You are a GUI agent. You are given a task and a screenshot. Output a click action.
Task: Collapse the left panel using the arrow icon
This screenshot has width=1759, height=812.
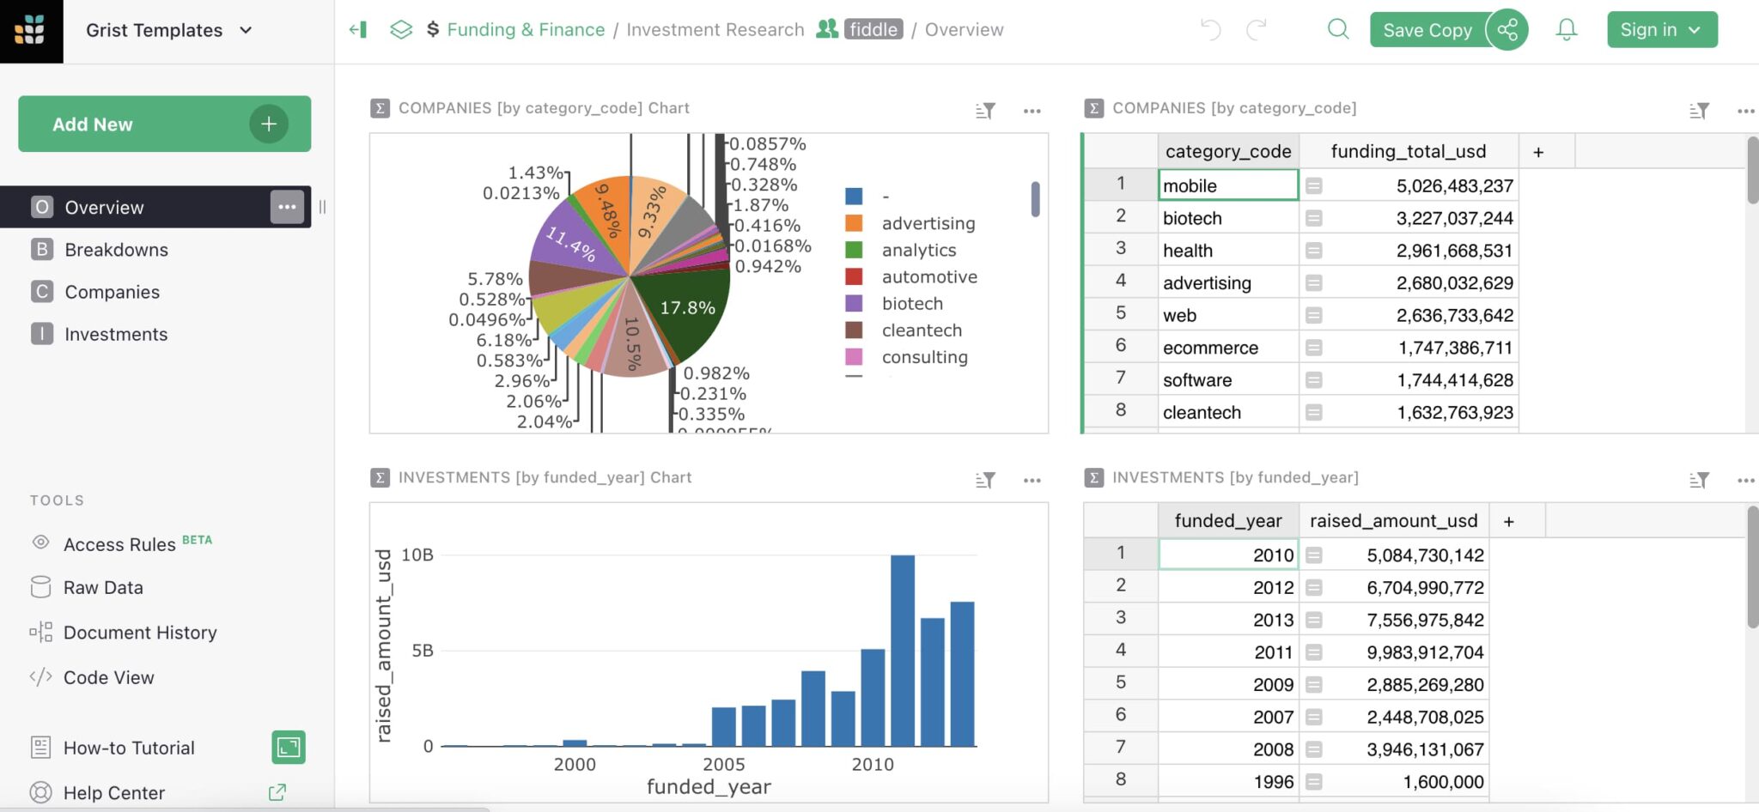point(358,28)
